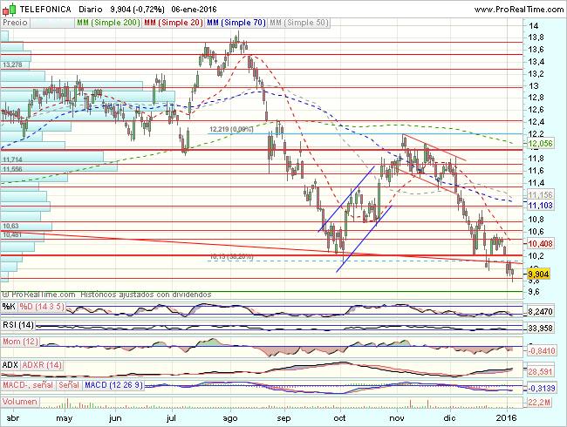Click the nov month label on time axis

[x=397, y=418]
